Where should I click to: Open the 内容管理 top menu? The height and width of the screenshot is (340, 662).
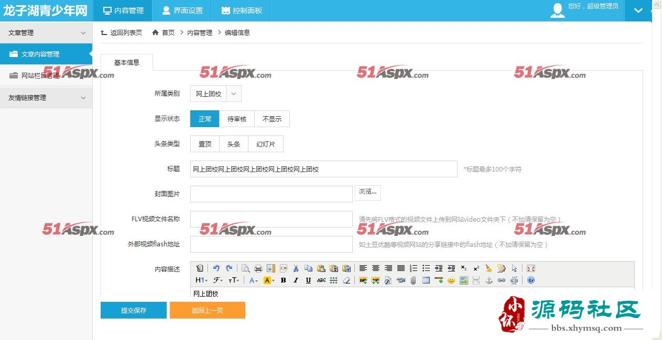(x=123, y=10)
